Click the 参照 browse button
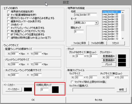The image size is (132, 104). [x=122, y=90]
